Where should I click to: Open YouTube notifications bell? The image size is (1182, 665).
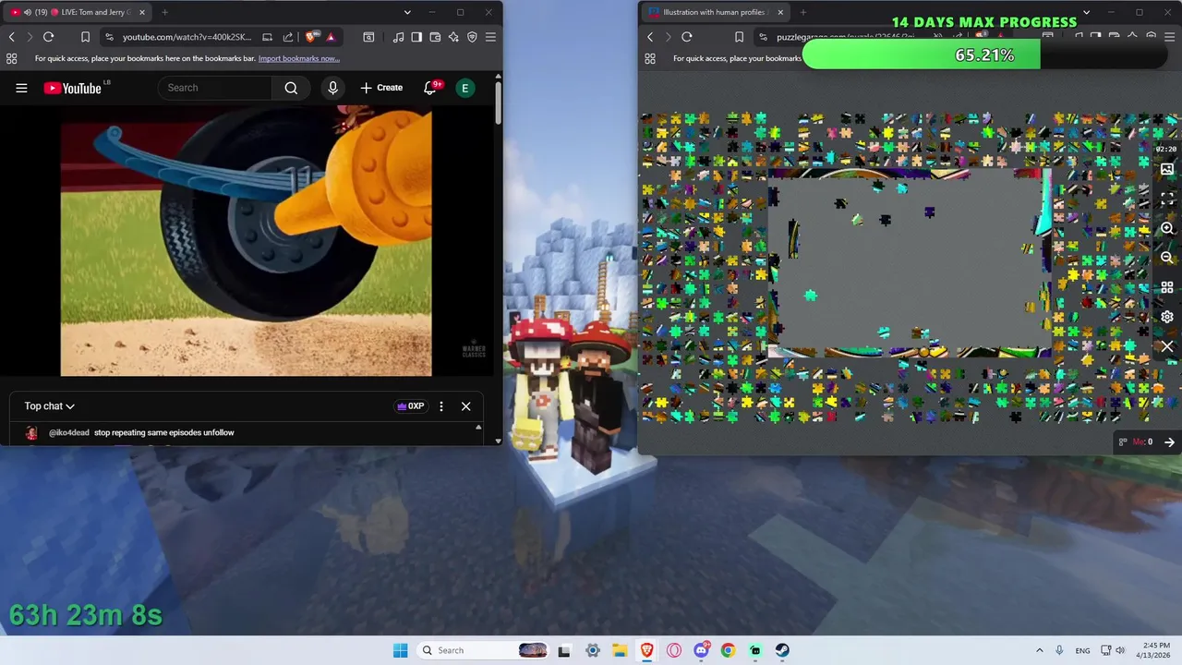tap(430, 88)
